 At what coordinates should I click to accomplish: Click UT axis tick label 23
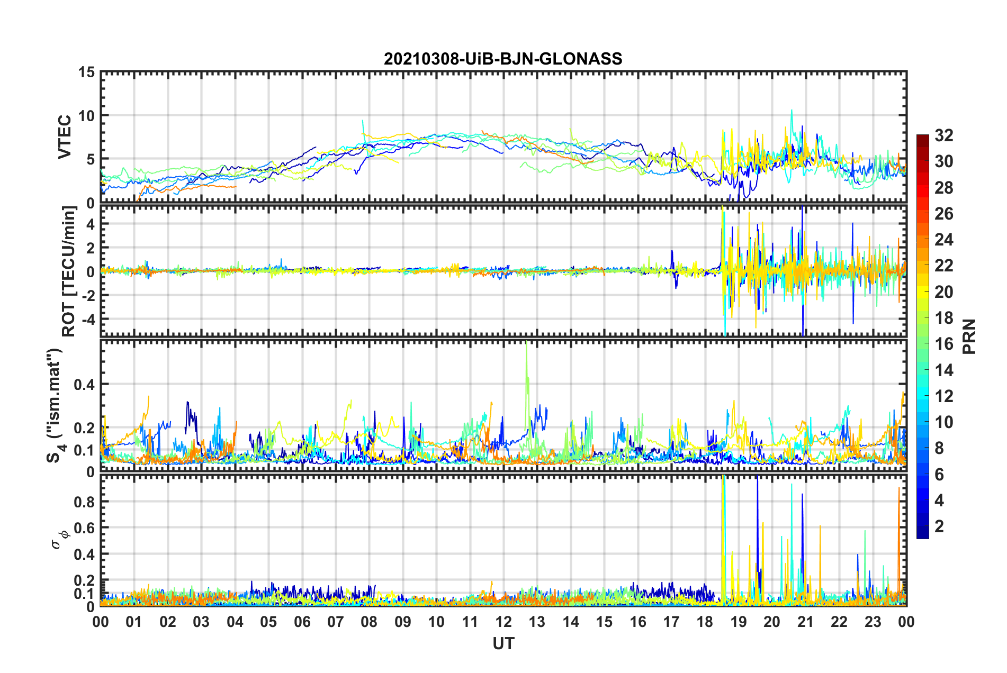click(x=873, y=622)
